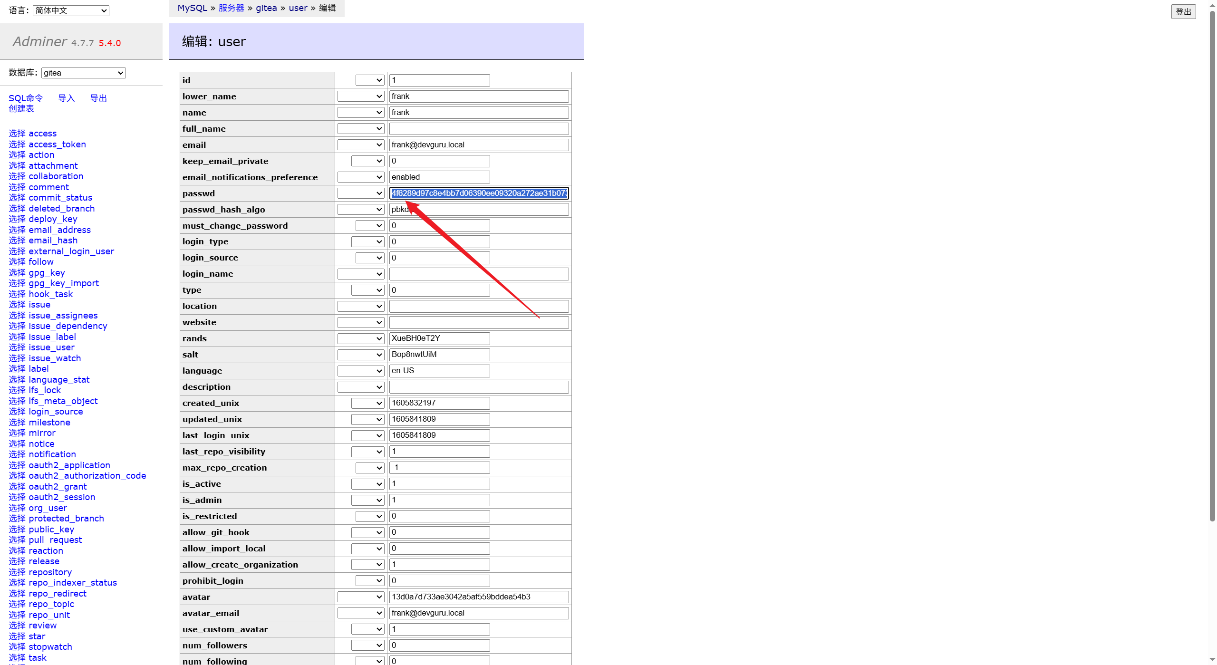Go to MySQL breadcrumb link

tap(192, 8)
